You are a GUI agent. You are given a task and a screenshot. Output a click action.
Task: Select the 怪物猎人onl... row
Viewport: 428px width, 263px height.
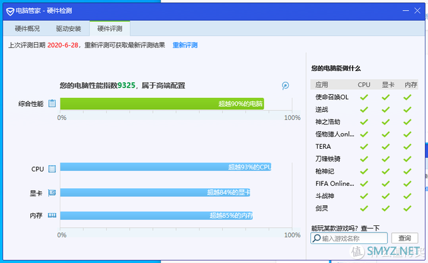[x=364, y=134]
